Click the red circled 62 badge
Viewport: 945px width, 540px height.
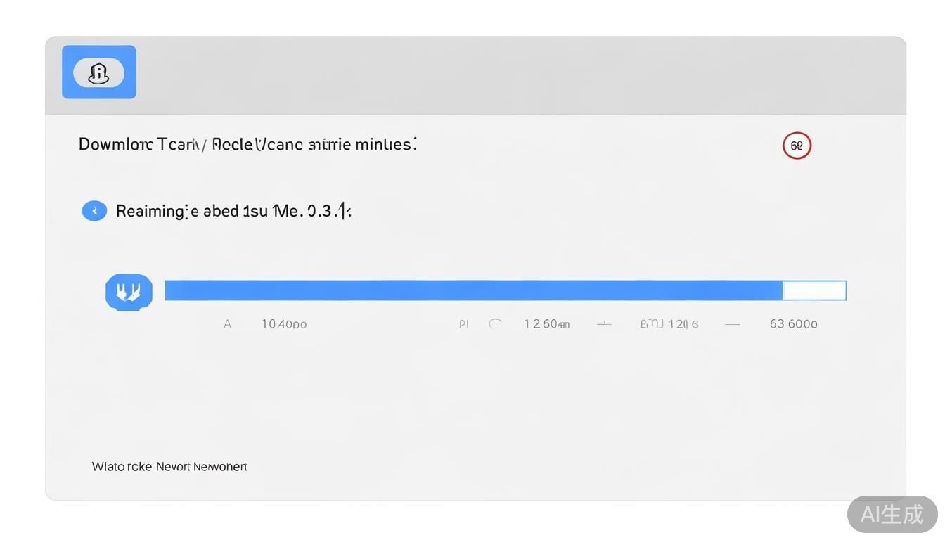coord(797,146)
